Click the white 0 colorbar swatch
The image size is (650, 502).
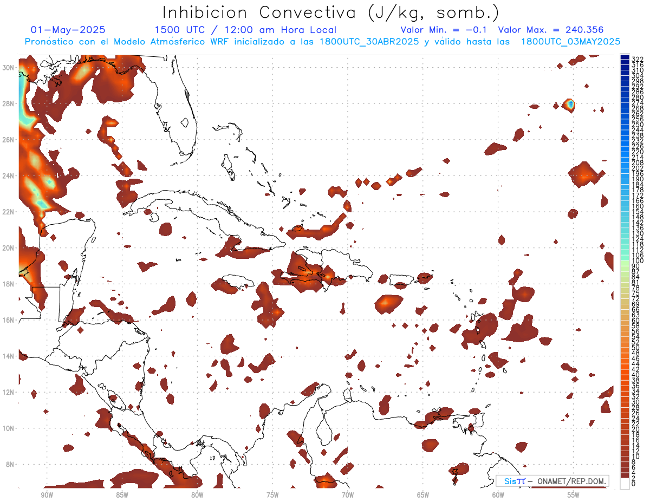[x=625, y=484]
